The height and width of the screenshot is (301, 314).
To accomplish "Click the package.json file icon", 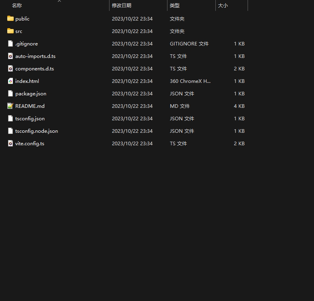I will click(10, 93).
